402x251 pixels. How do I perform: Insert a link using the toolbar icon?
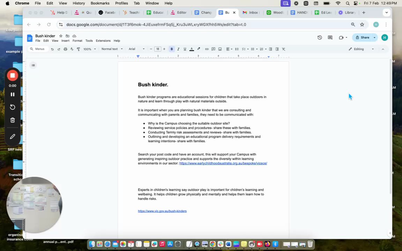click(207, 49)
